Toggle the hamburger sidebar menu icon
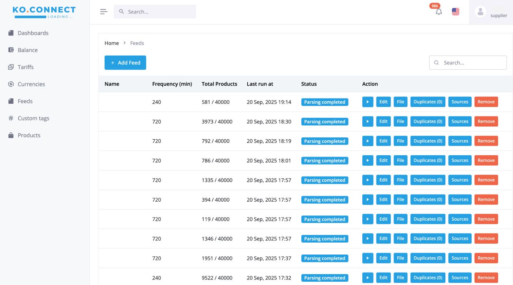Screen dimensions: 513x285 coord(103,12)
